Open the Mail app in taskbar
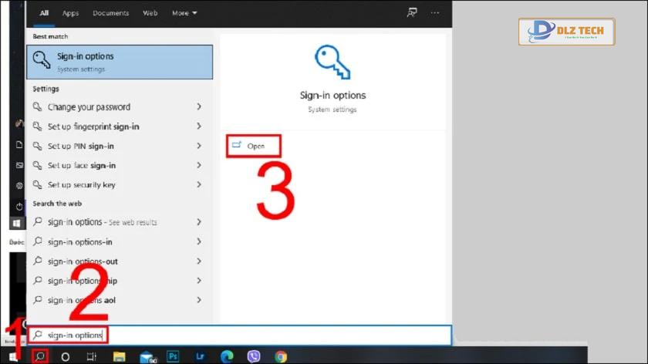648x364 pixels. click(148, 357)
